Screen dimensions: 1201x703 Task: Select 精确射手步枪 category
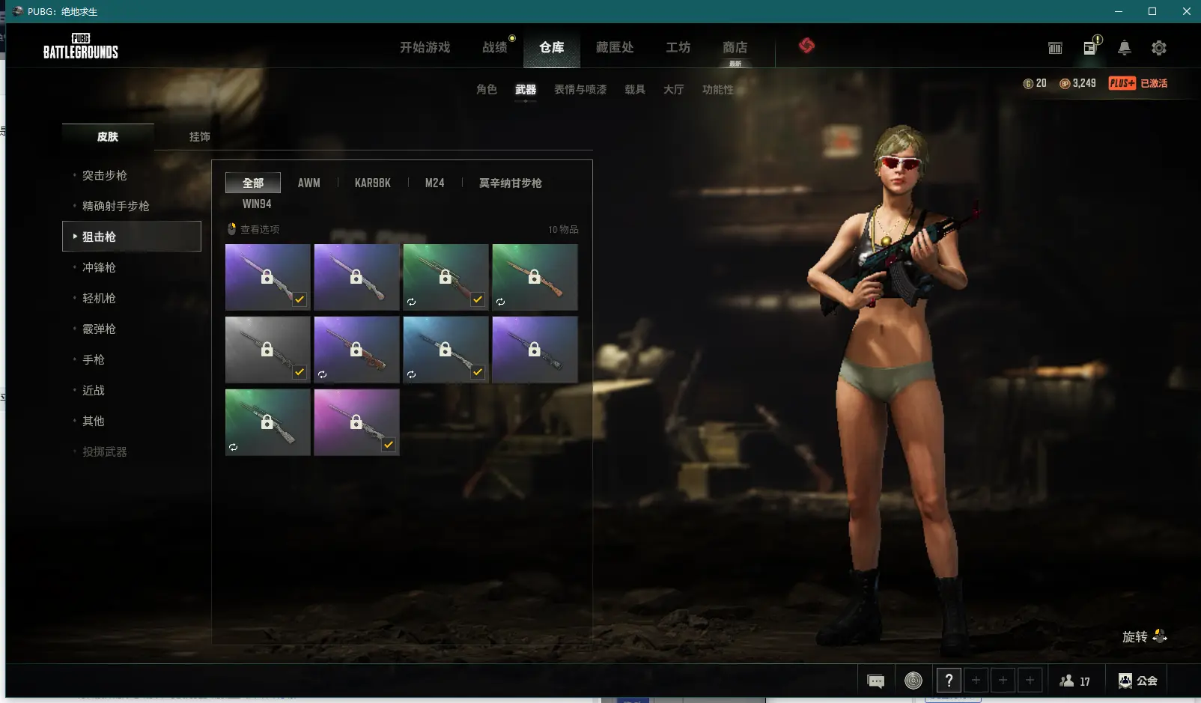pyautogui.click(x=116, y=206)
